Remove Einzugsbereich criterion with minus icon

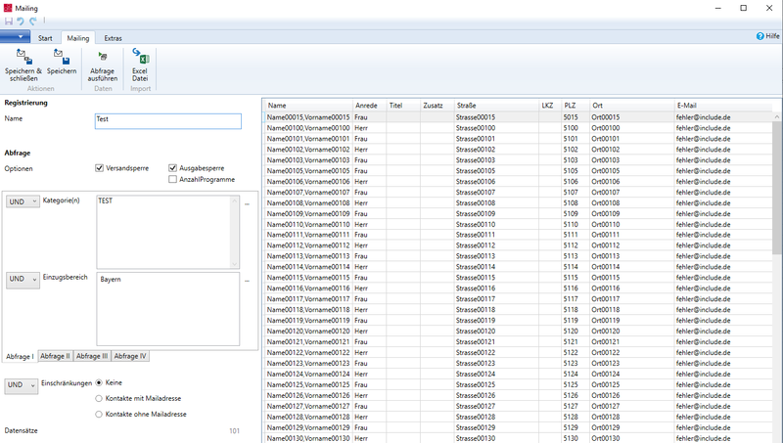[x=247, y=281]
